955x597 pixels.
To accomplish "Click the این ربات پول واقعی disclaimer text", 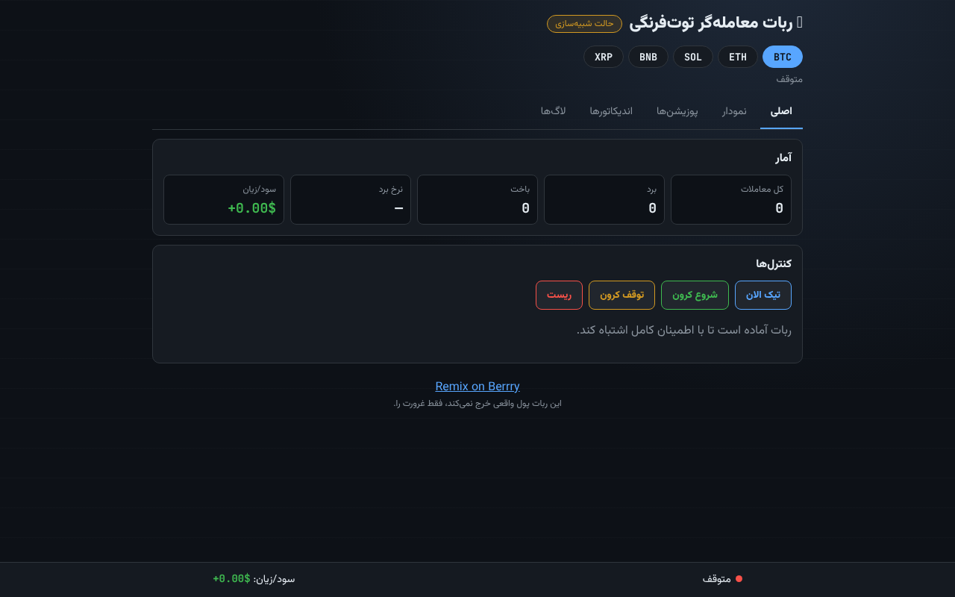I will pos(477,404).
